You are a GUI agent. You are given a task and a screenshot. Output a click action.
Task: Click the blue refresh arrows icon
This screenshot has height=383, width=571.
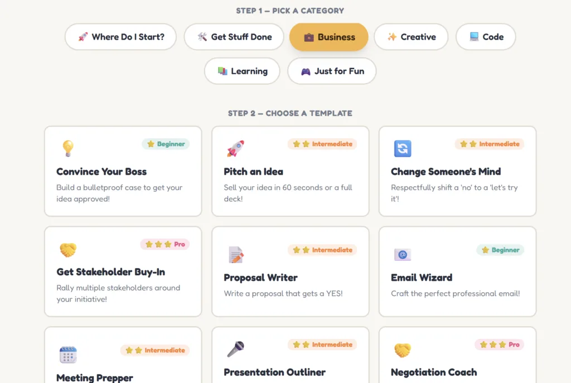[402, 148]
